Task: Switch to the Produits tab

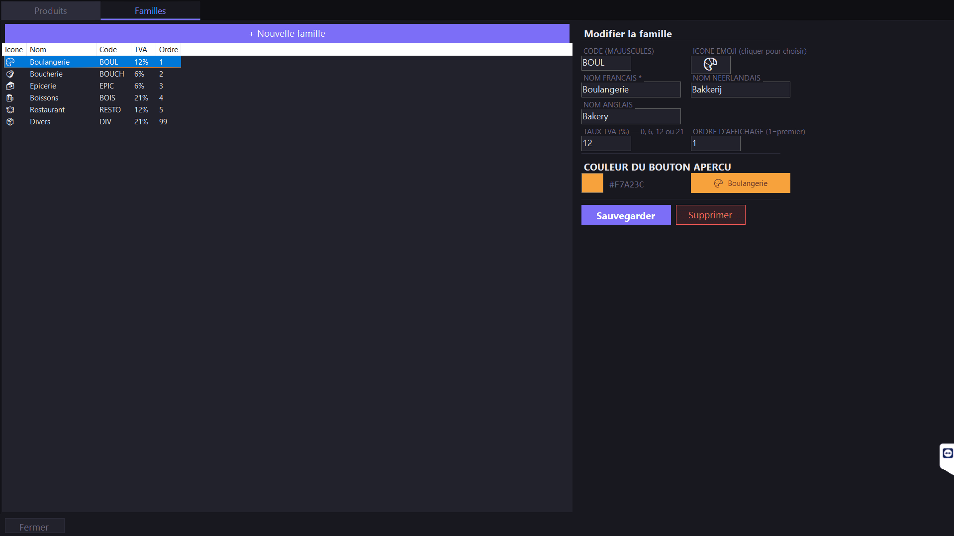Action: tap(51, 10)
